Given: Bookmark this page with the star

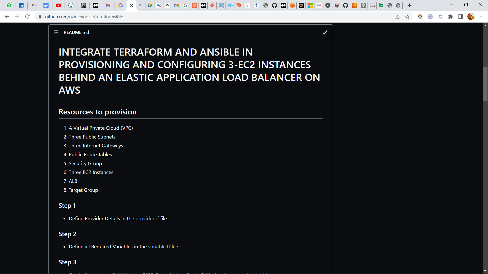Looking at the screenshot, I should (407, 17).
